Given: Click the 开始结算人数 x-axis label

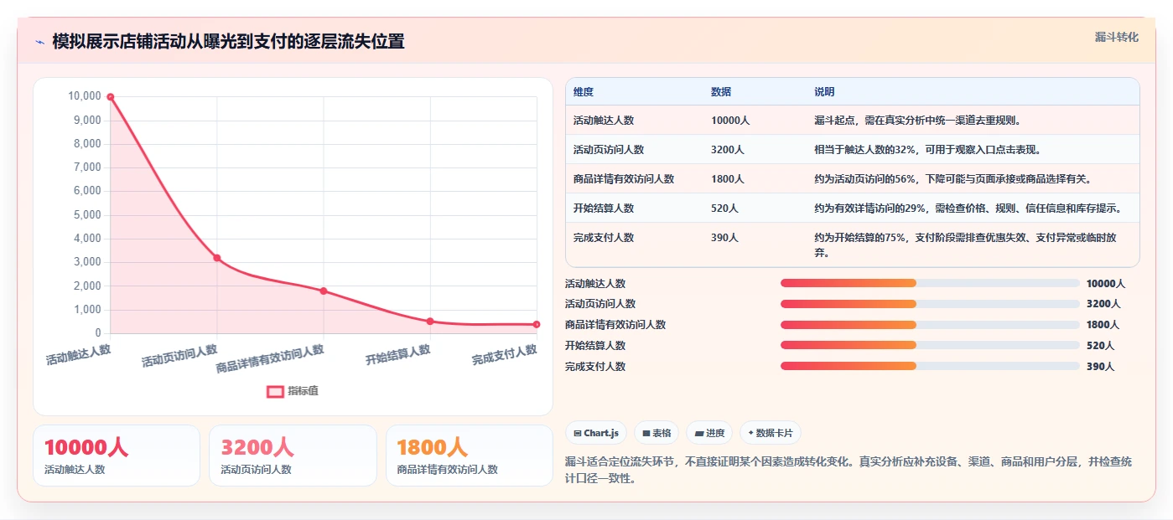Looking at the screenshot, I should tap(398, 355).
